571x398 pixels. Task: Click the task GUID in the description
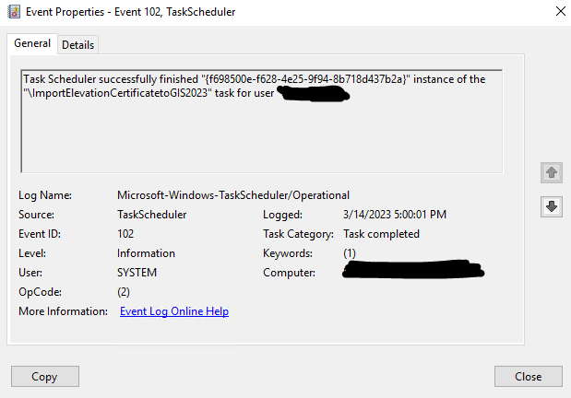(x=305, y=79)
